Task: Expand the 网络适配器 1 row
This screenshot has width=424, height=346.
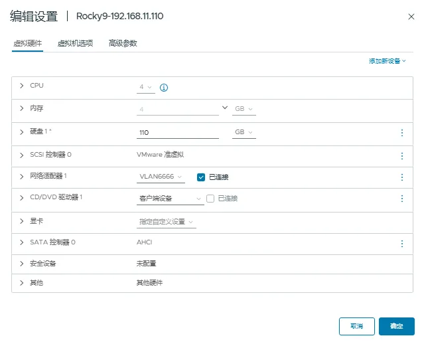Action: tap(22, 177)
